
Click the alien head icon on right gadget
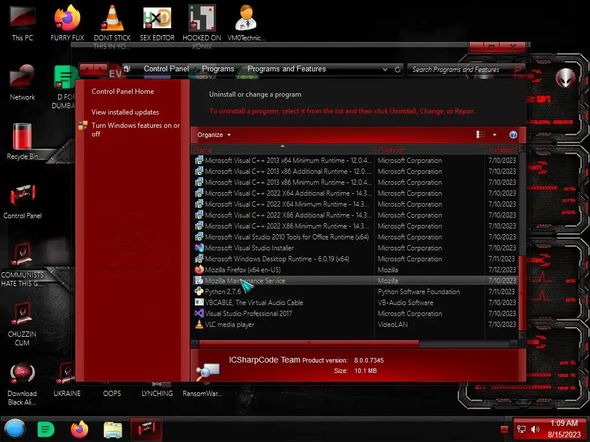pos(565,78)
